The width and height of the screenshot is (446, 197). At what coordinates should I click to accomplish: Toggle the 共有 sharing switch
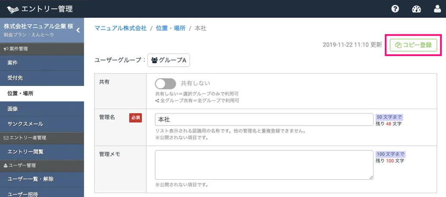(166, 83)
